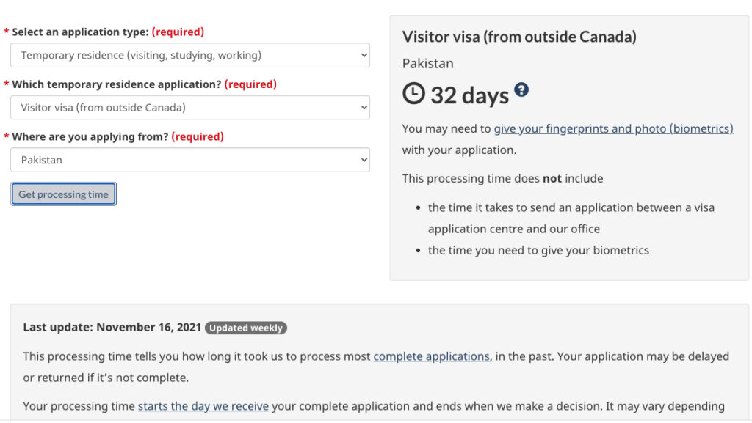Click the starts the day we receive link
Screen dimensions: 752x423
pos(203,406)
